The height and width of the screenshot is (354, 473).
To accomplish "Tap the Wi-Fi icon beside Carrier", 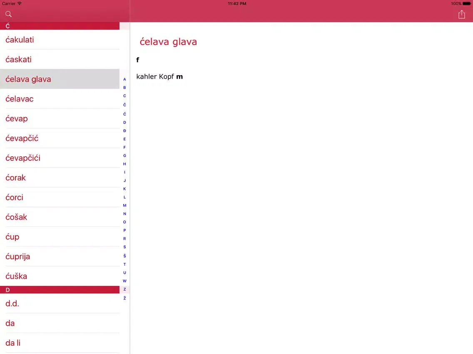I will [x=20, y=4].
